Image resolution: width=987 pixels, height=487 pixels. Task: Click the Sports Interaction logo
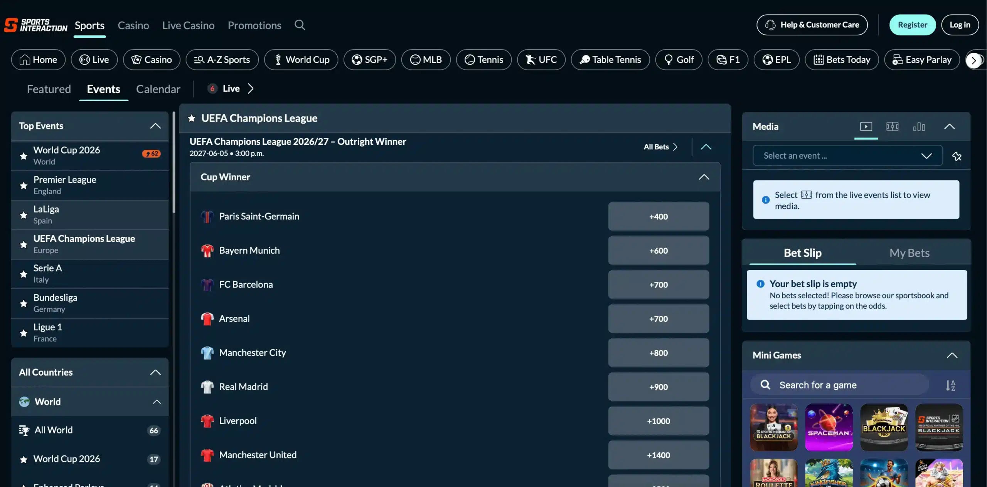point(35,25)
